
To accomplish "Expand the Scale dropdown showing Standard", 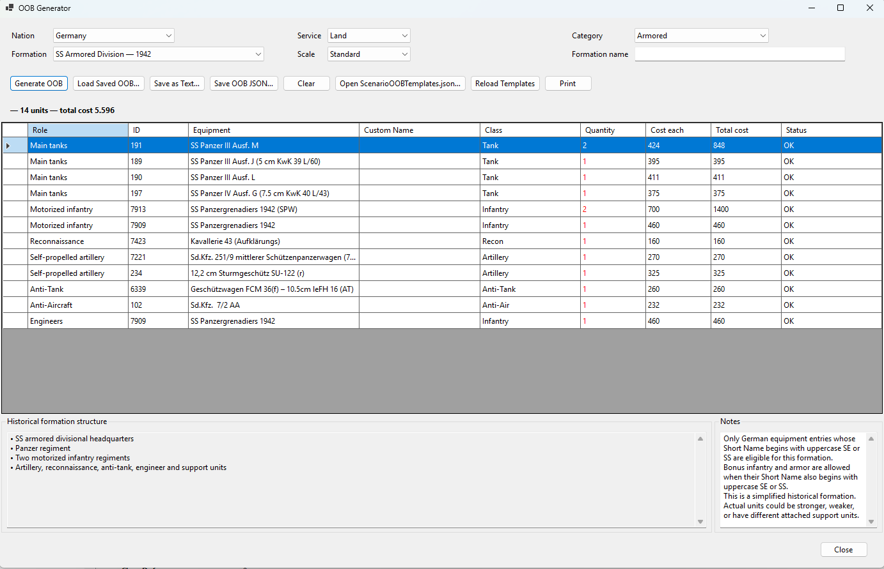I will [369, 54].
